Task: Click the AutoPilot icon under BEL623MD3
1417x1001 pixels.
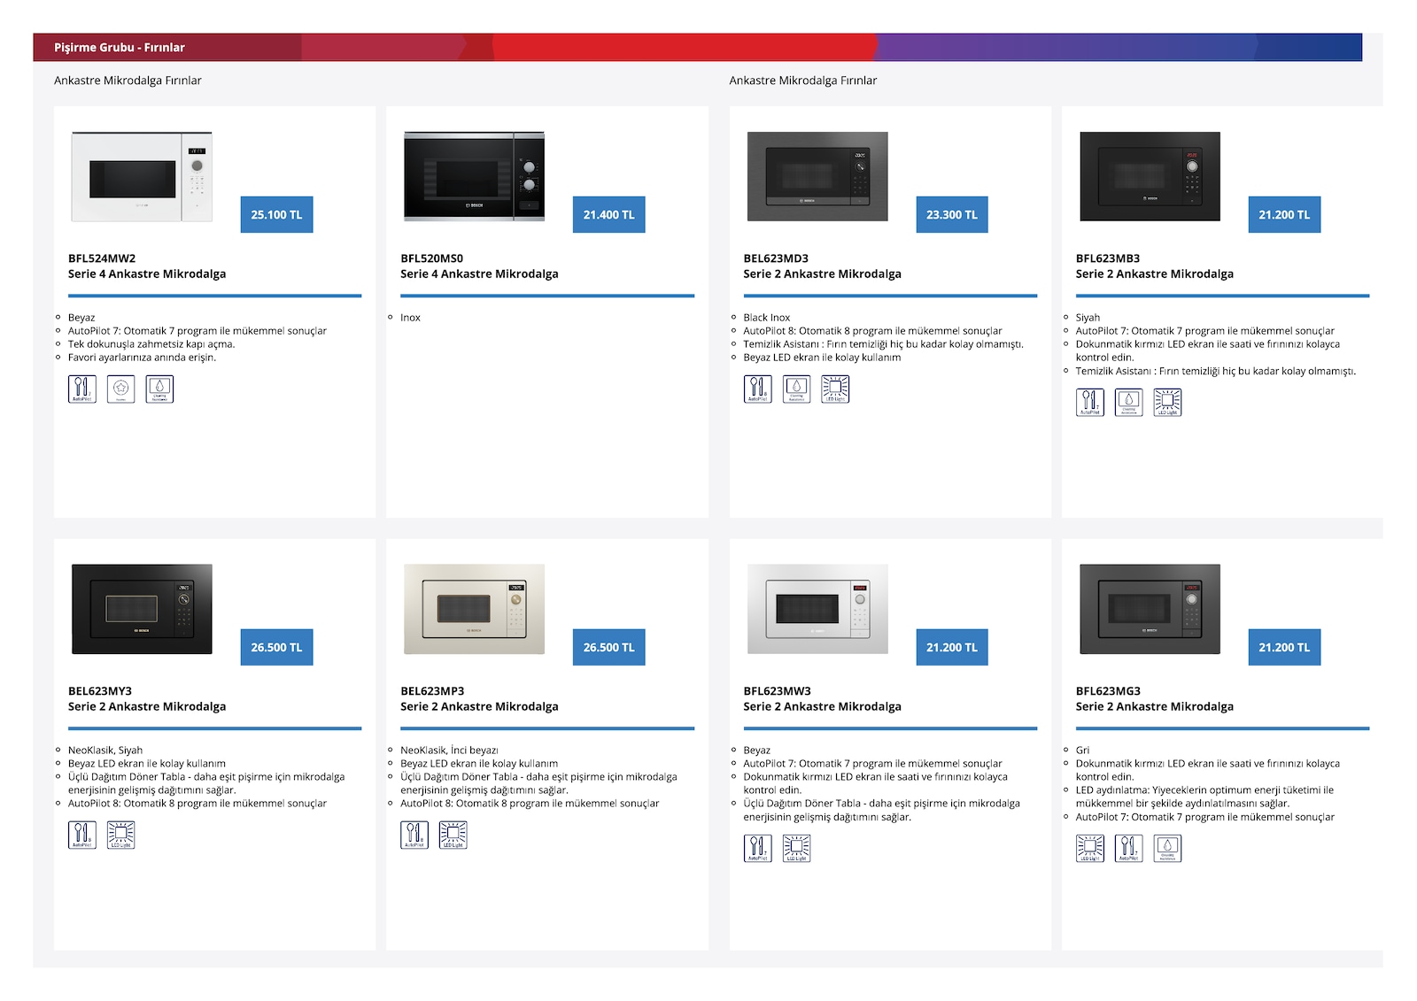Action: 758,389
